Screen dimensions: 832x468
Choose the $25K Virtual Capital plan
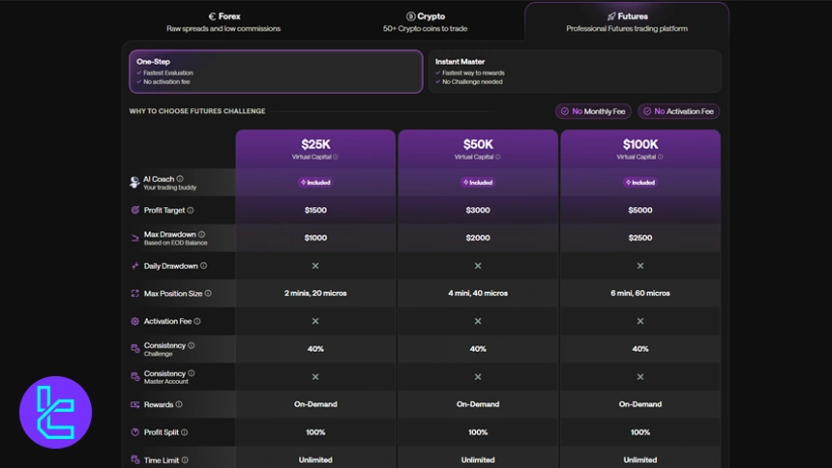[315, 148]
